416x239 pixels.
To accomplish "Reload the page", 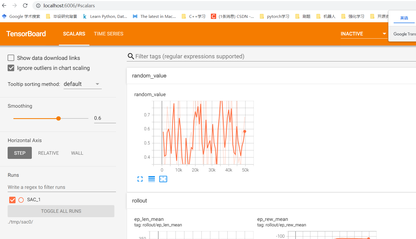I will (x=25, y=6).
